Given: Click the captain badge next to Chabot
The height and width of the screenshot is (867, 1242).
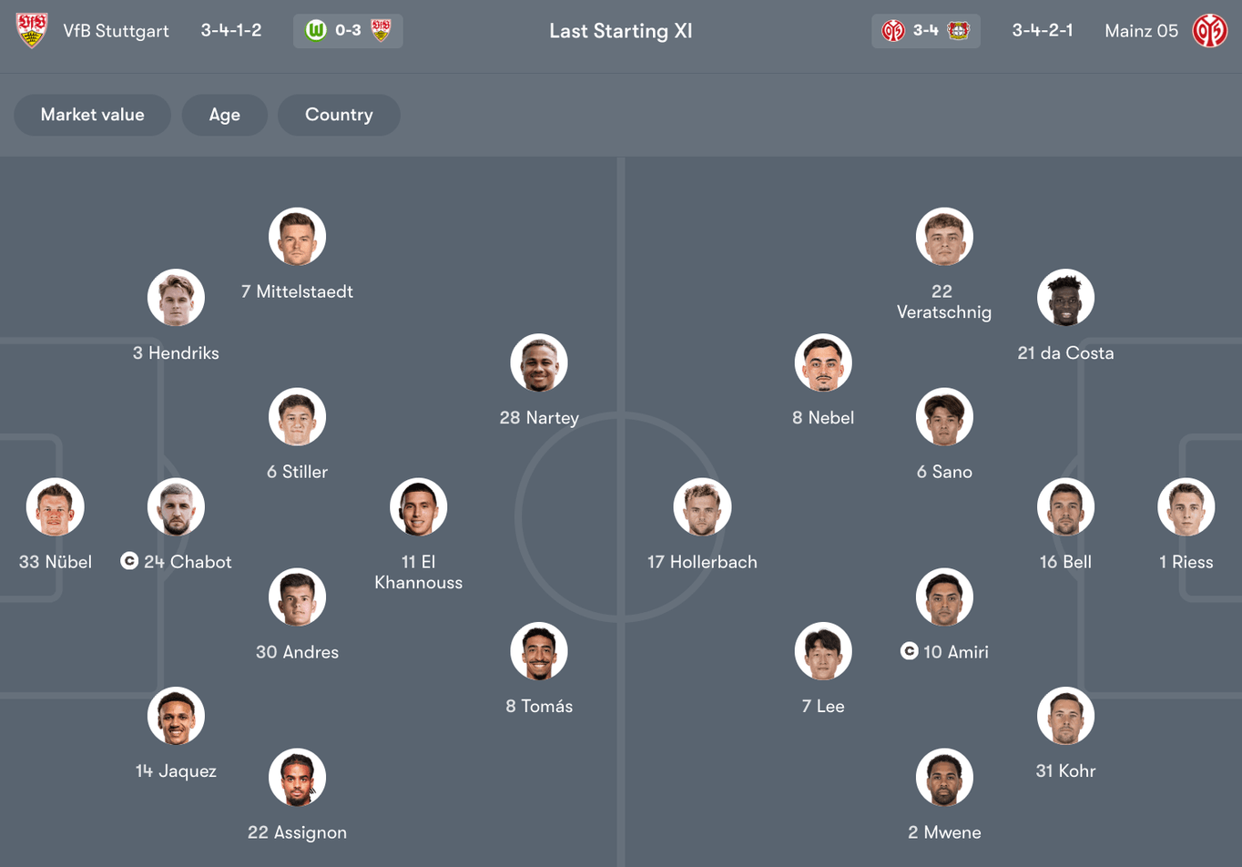Looking at the screenshot, I should [127, 562].
